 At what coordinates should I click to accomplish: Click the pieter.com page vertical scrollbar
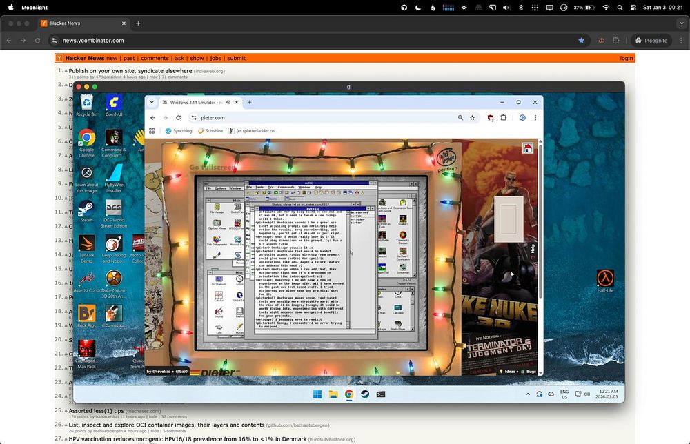(x=540, y=220)
